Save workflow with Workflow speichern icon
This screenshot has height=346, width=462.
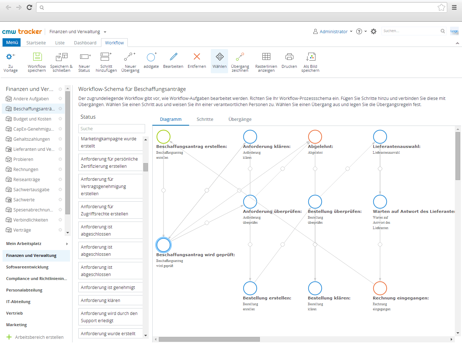pyautogui.click(x=37, y=57)
